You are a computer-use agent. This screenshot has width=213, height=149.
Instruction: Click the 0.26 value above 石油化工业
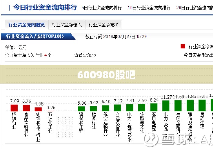[51, 108]
